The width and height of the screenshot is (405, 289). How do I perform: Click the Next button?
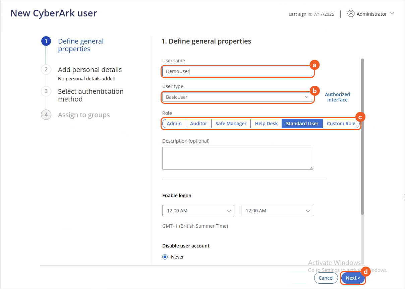pyautogui.click(x=353, y=278)
